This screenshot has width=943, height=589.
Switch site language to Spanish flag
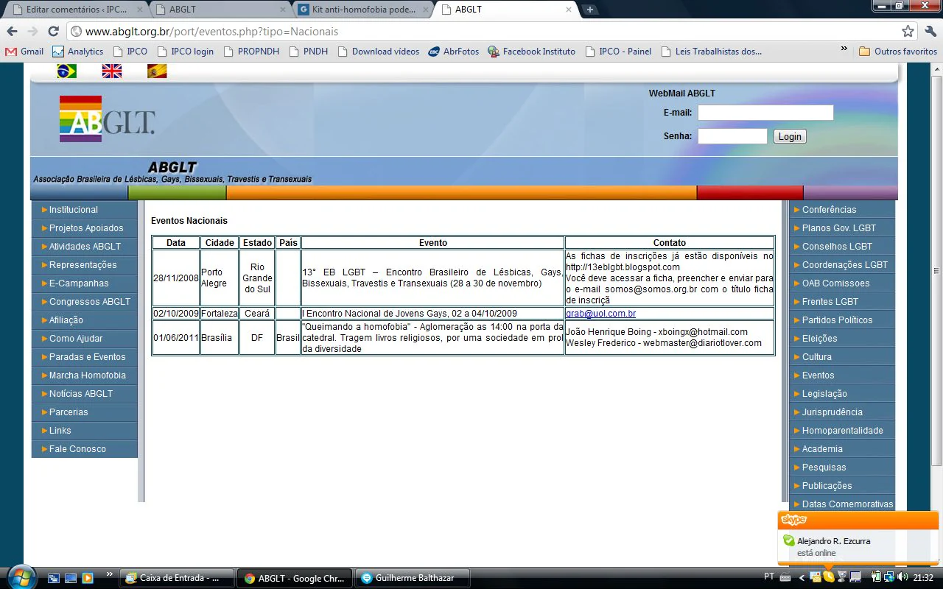click(157, 71)
